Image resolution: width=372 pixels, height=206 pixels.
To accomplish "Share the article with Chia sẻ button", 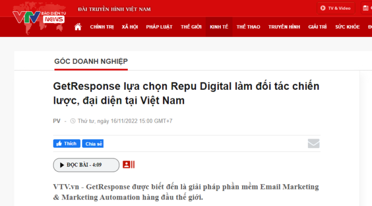I will click(93, 143).
